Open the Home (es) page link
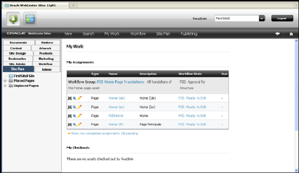The width and height of the screenshot is (299, 173). pyautogui.click(x=116, y=107)
